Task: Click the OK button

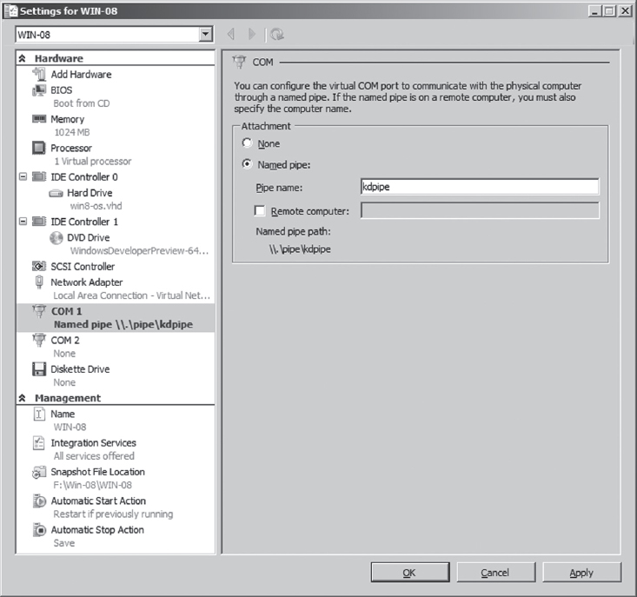Action: pos(410,572)
